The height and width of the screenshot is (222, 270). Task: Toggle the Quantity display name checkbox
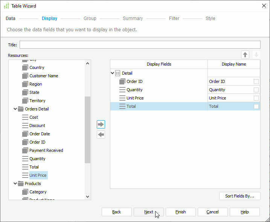256,90
